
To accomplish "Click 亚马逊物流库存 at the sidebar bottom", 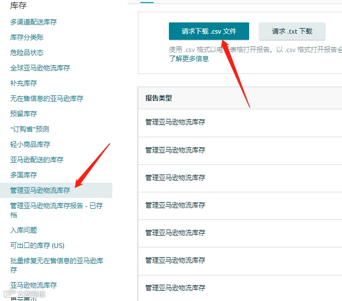I will [33, 285].
